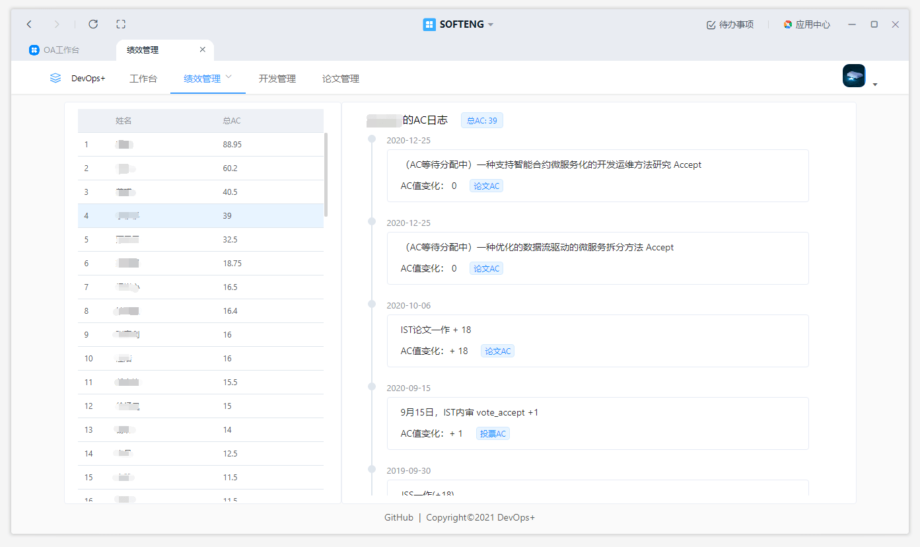Go back with the left arrow icon
Image resolution: width=920 pixels, height=547 pixels.
point(29,24)
